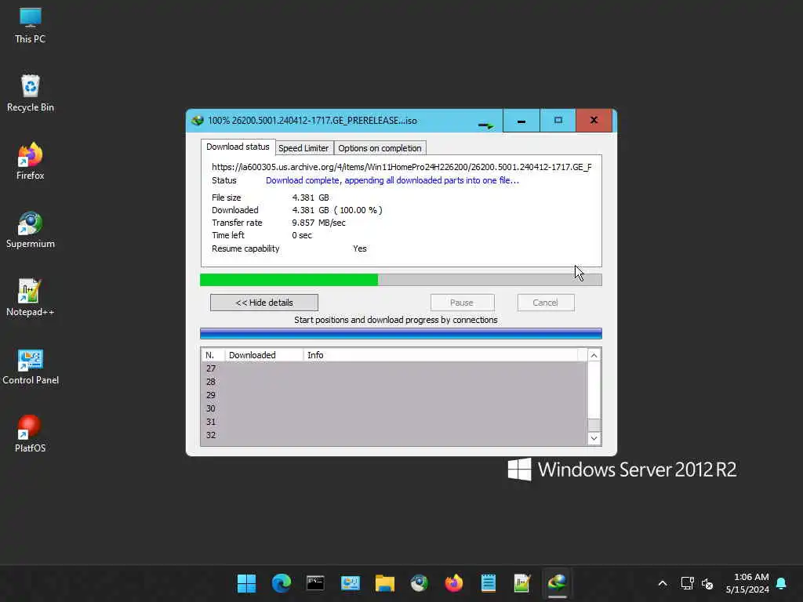Click the muted volume tray icon
The image size is (803, 602).
[x=707, y=583]
